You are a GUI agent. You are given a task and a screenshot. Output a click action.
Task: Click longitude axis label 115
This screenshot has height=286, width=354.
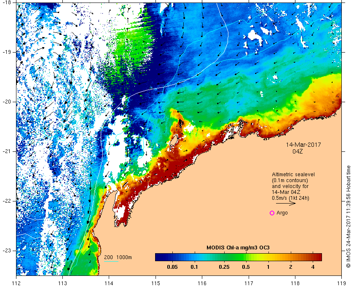click(156, 283)
